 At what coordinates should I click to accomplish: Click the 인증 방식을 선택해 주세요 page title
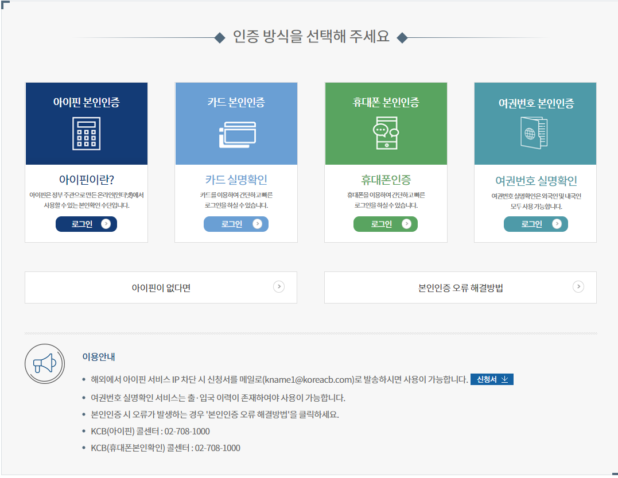pyautogui.click(x=311, y=37)
